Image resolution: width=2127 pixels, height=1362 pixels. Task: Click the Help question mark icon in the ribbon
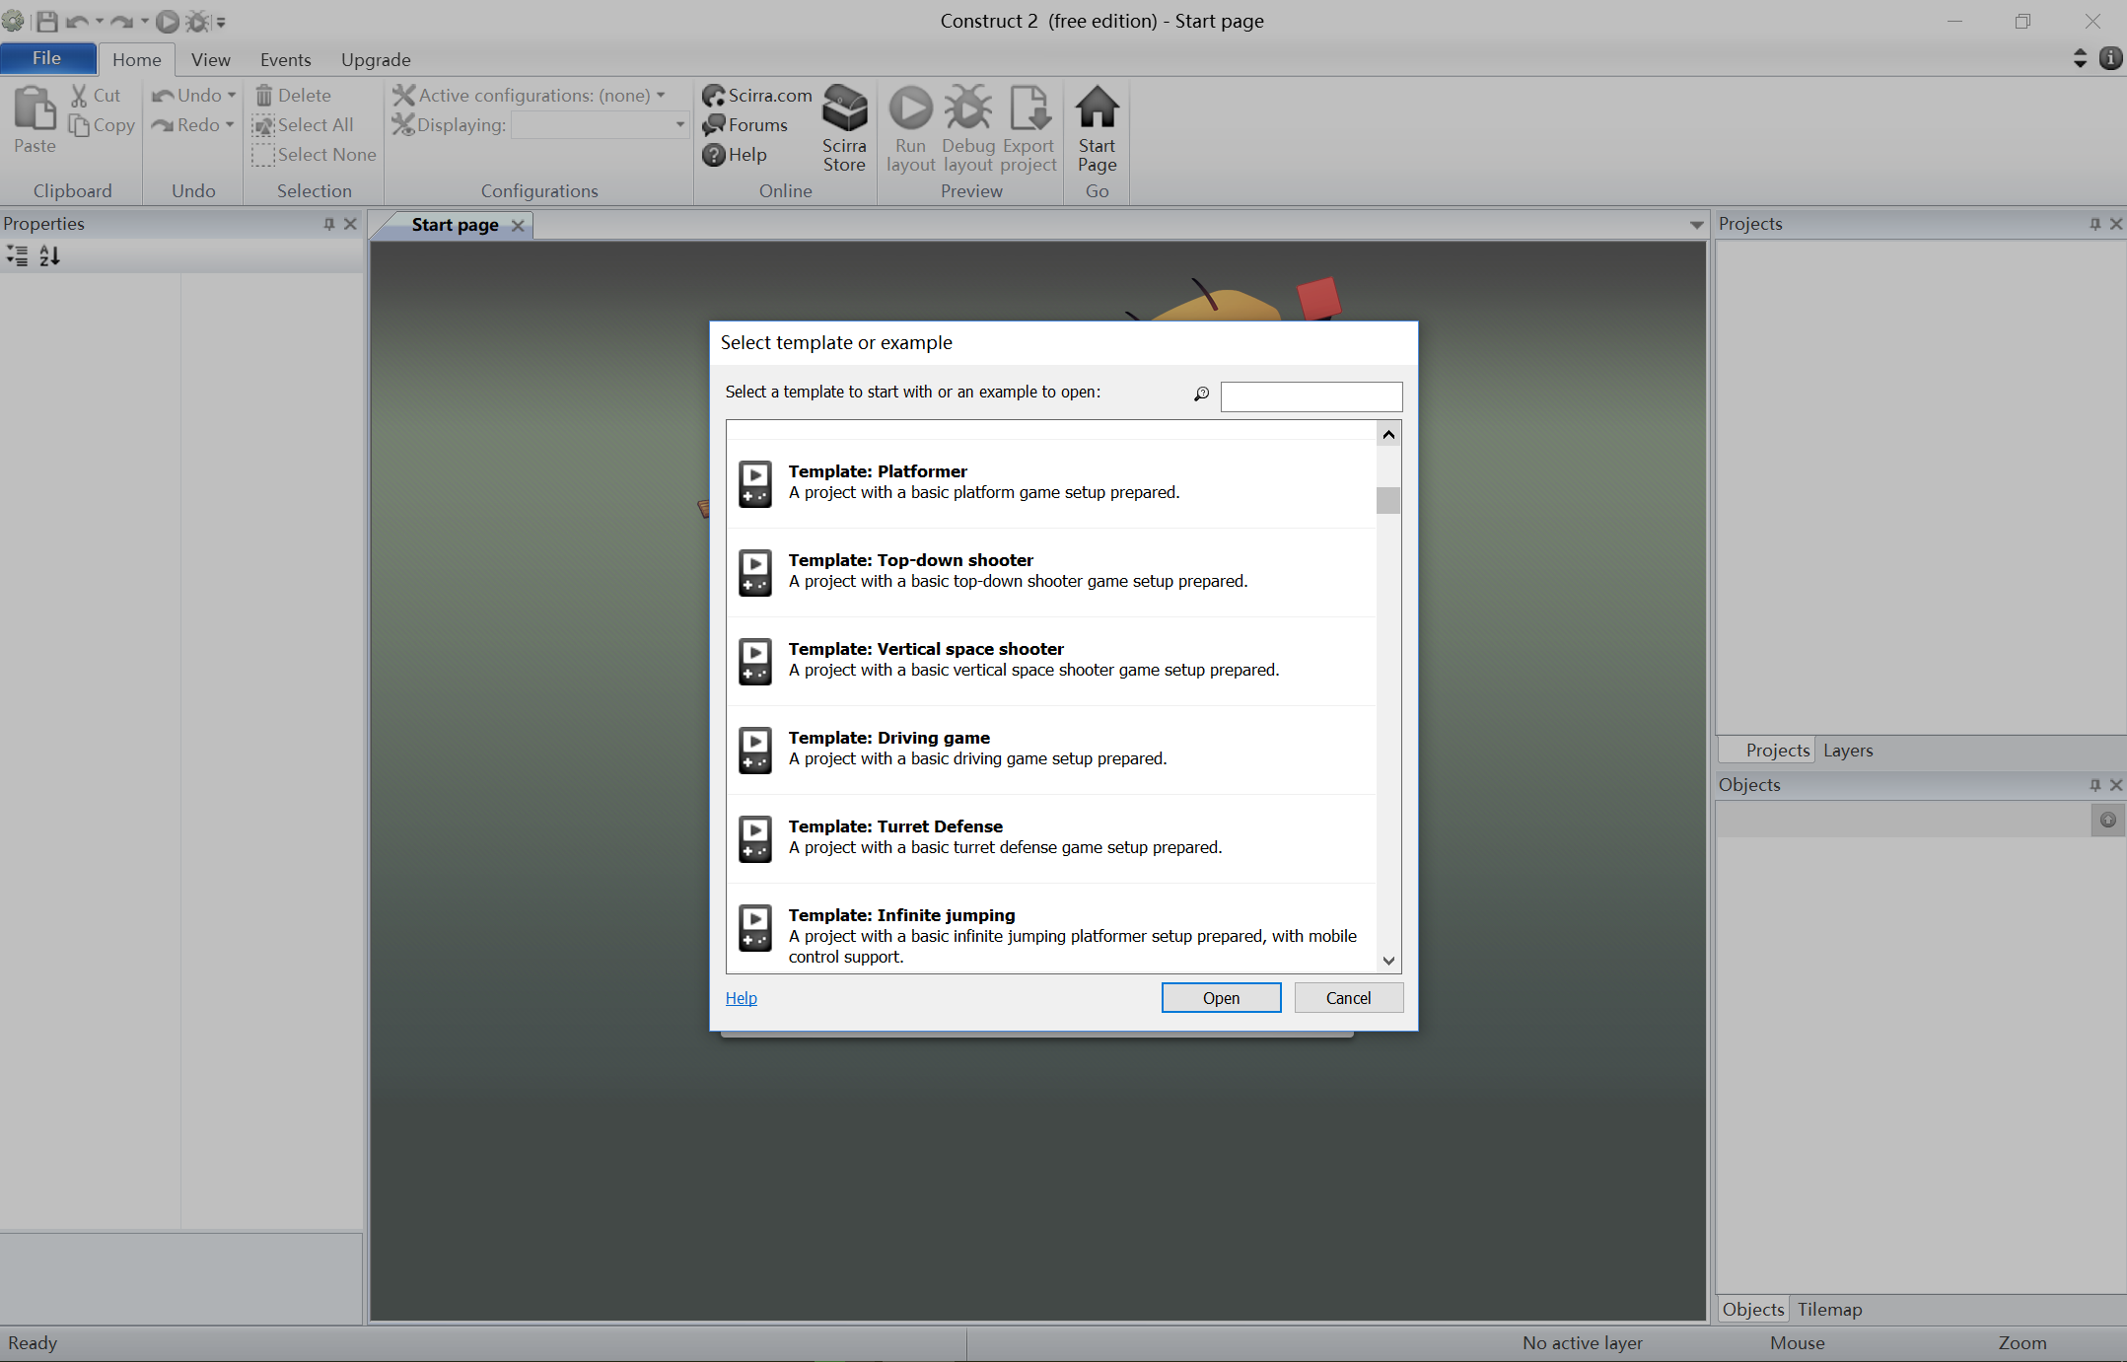pos(714,155)
